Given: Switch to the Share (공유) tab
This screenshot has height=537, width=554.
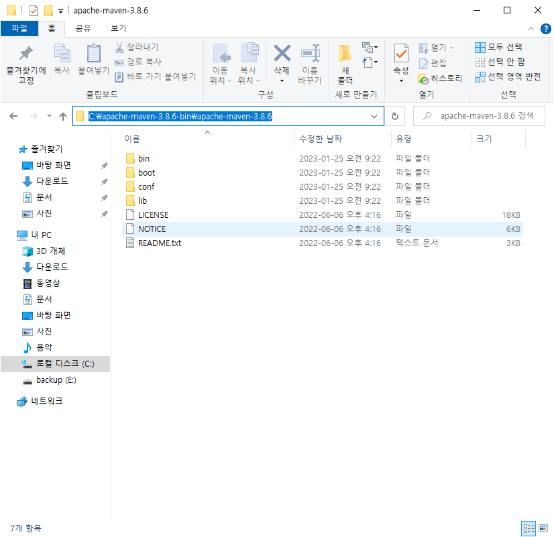Looking at the screenshot, I should pos(83,28).
